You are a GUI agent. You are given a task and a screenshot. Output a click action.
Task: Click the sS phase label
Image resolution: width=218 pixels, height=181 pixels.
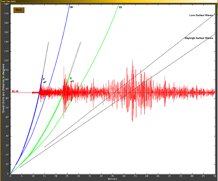pos(72,81)
